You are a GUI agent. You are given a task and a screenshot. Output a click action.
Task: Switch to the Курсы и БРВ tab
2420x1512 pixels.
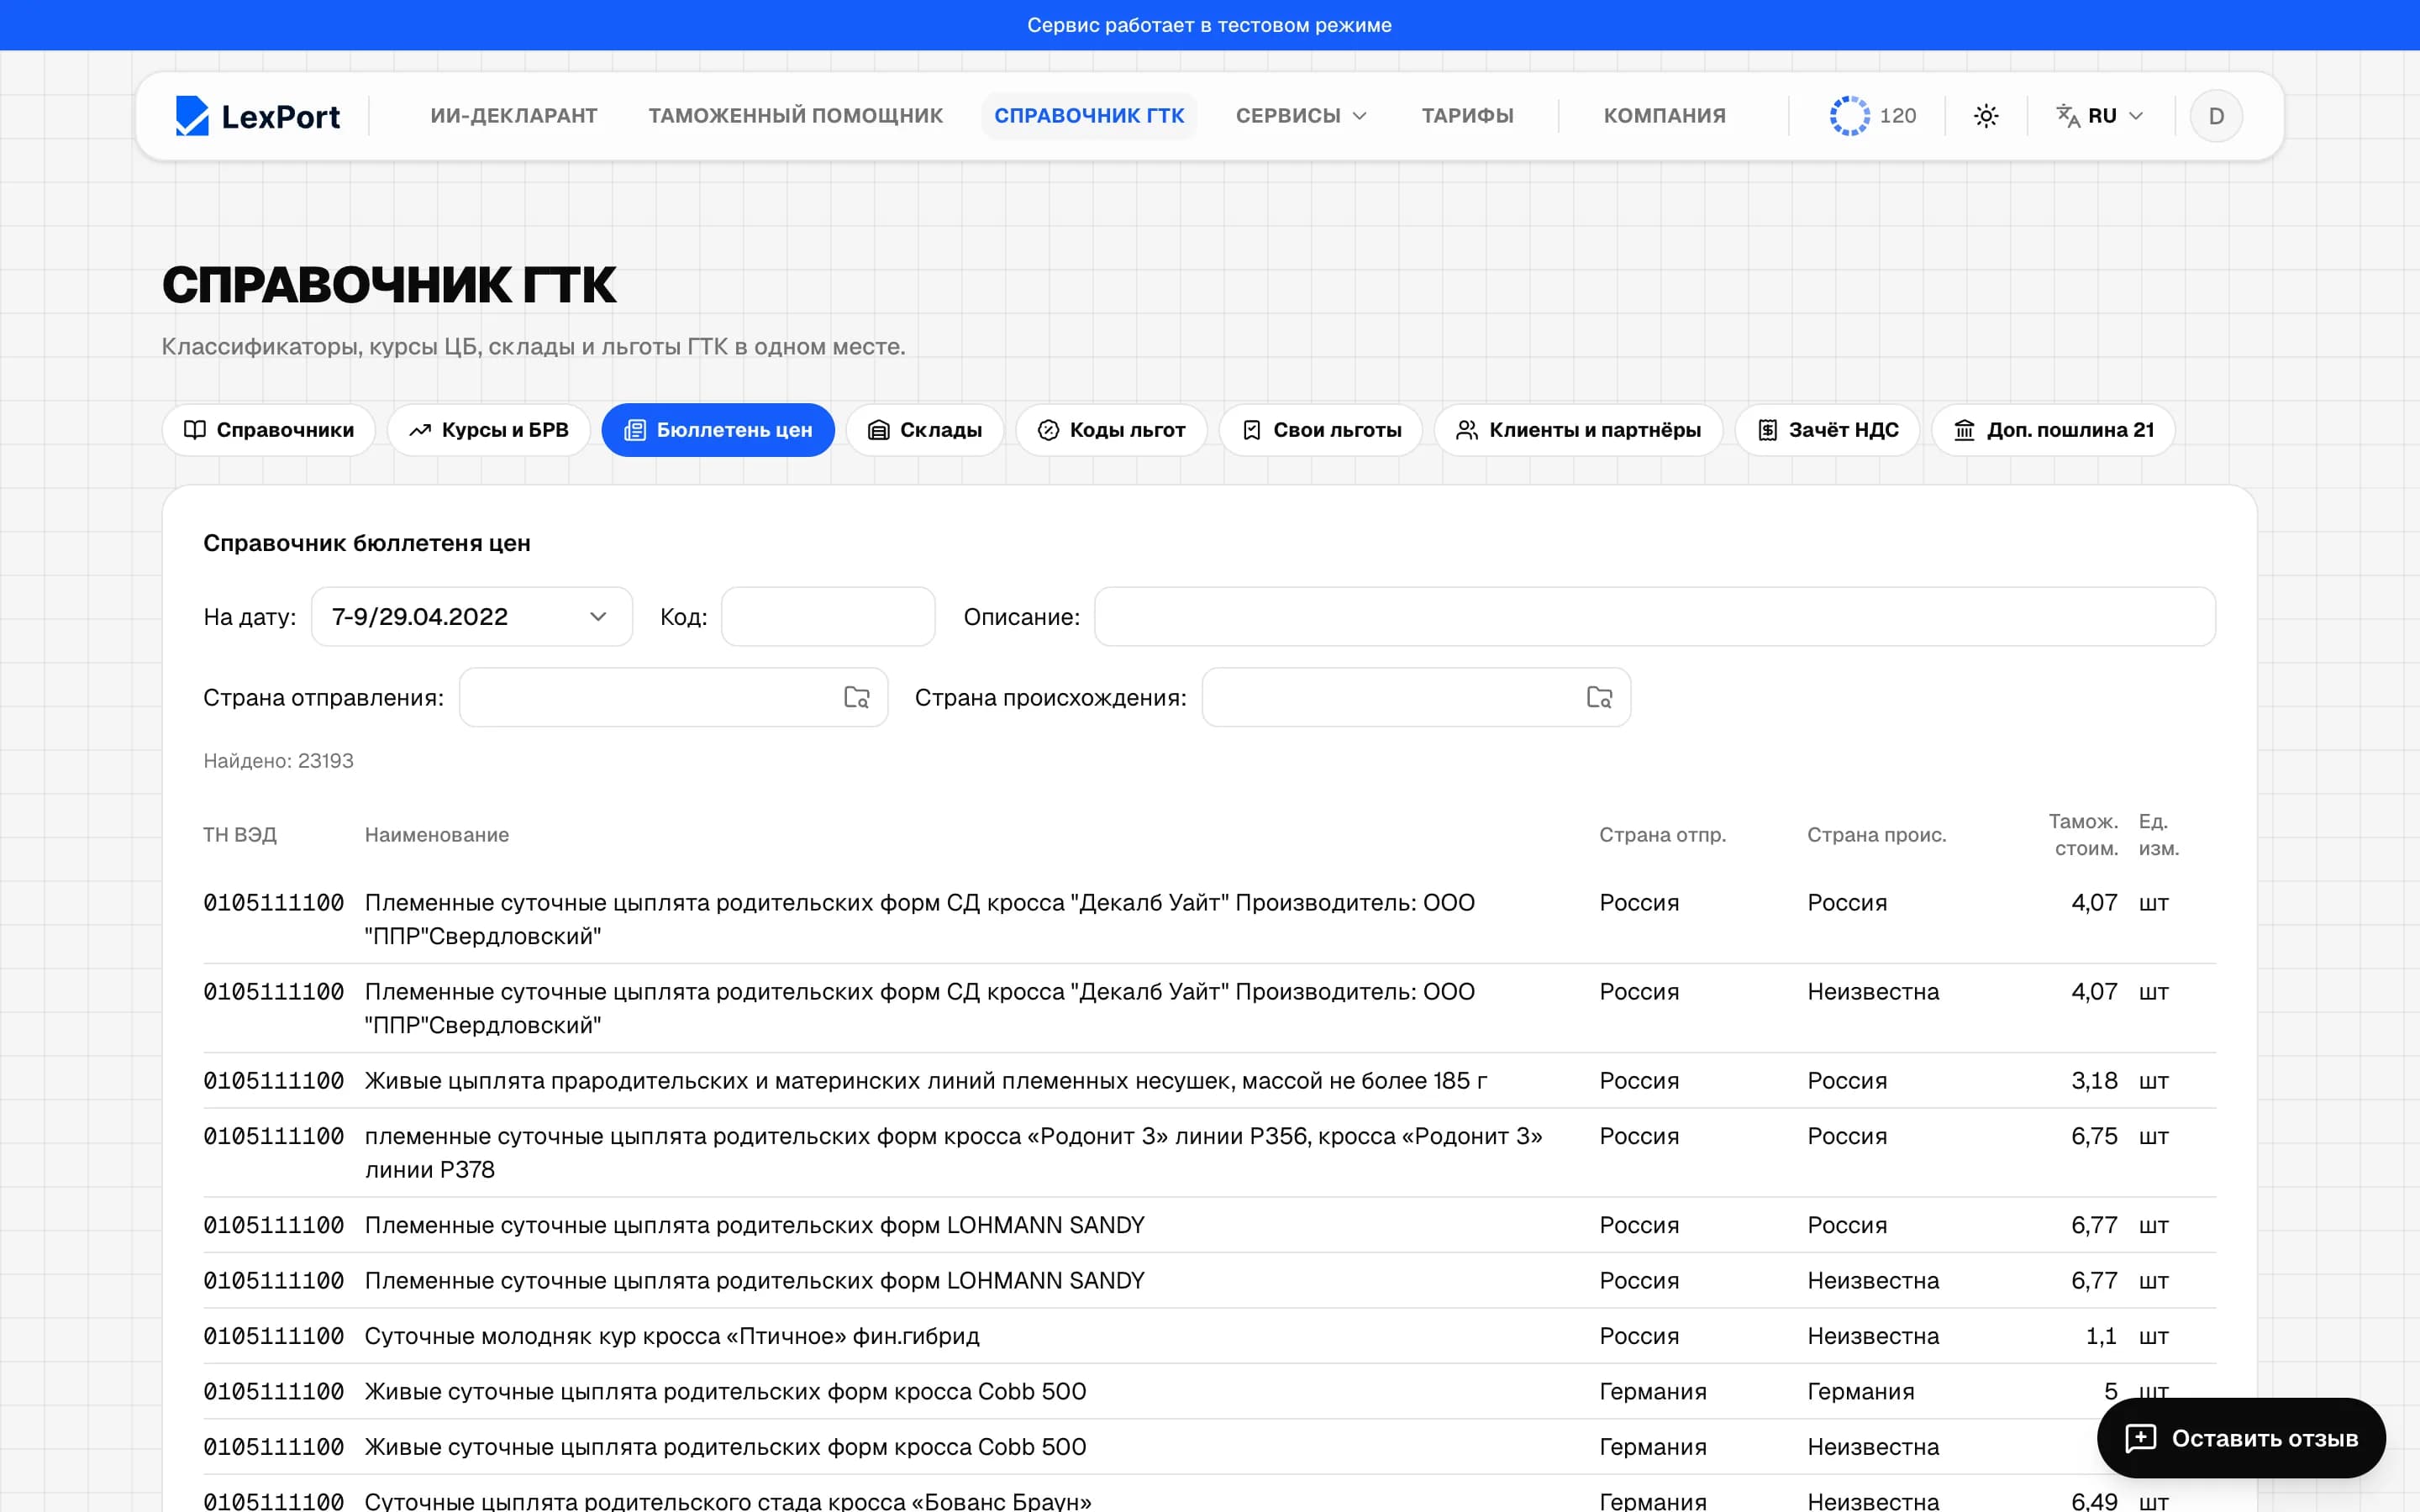tap(489, 430)
